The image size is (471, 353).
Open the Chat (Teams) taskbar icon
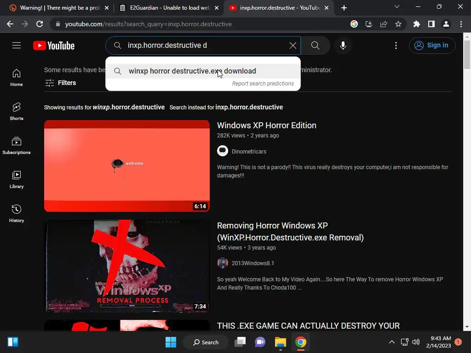[260, 342]
